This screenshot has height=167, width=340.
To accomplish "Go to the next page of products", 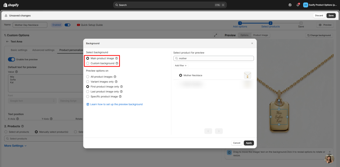I will tap(218, 131).
